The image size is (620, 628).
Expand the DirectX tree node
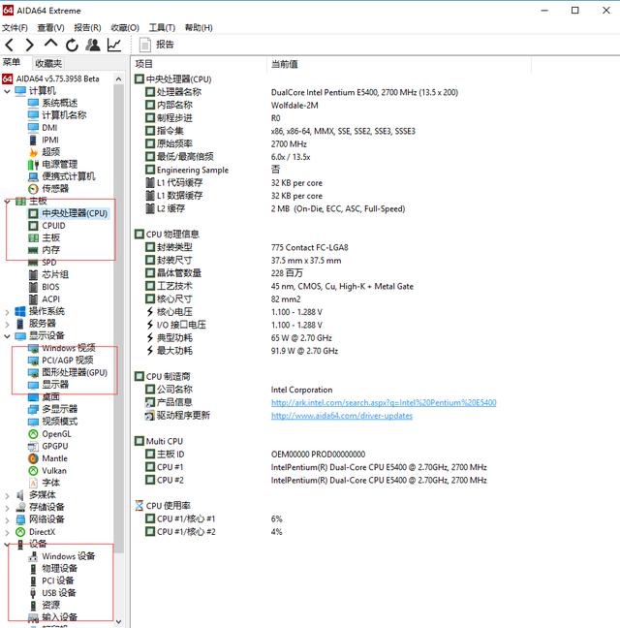tap(7, 532)
